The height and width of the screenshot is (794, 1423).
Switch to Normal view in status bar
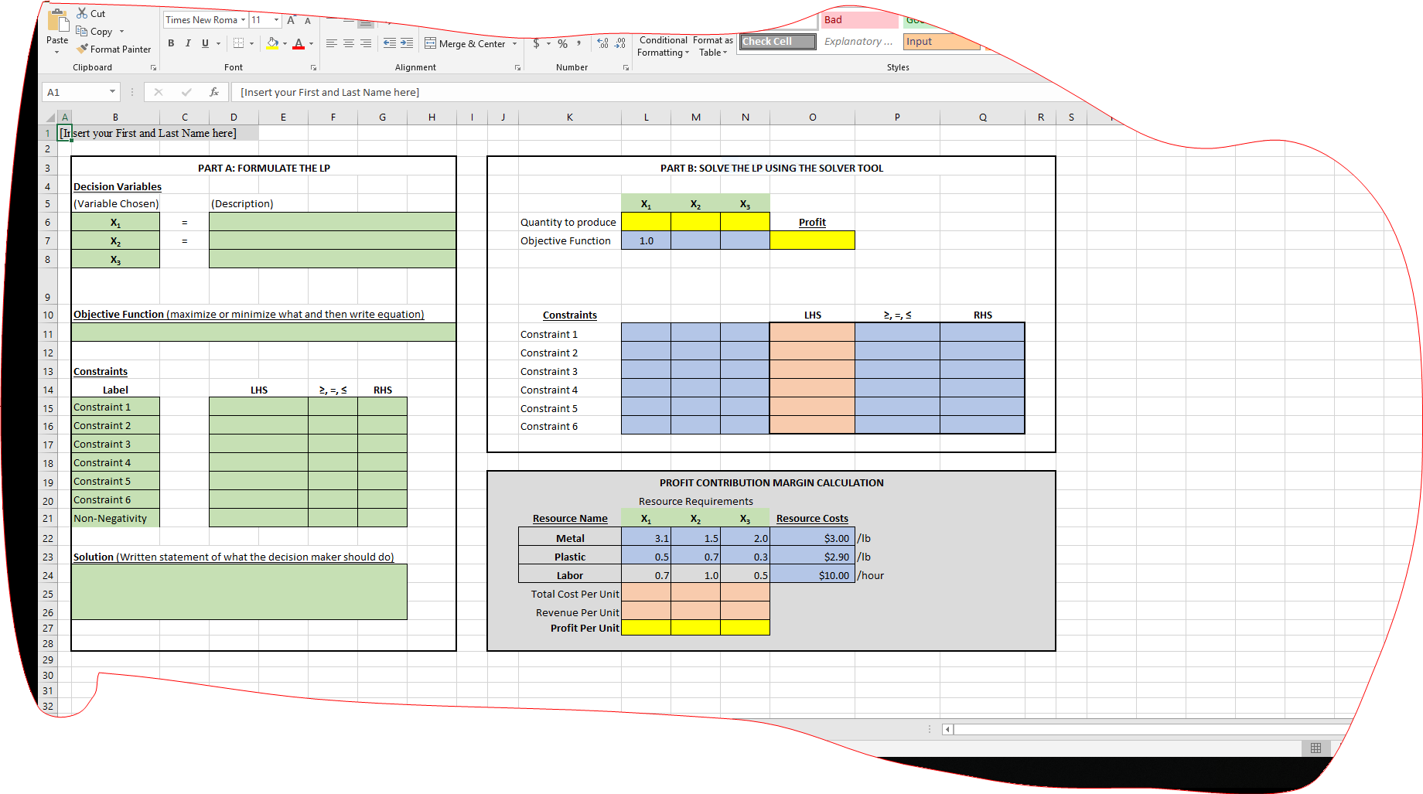pos(1316,748)
